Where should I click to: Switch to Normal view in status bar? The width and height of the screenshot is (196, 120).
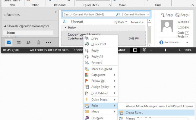135,50
